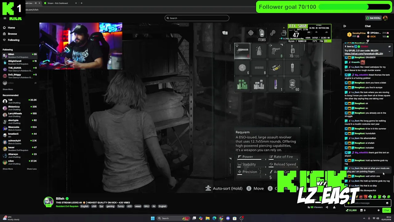Open shortypie recommended channel

click(19, 121)
